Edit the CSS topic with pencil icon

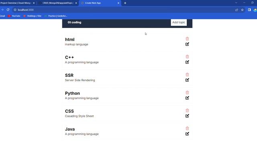pos(187,116)
